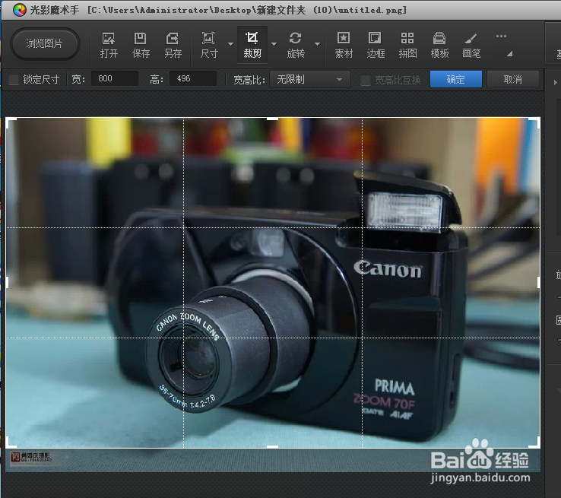Select the 尺寸 resize tool
This screenshot has height=498, width=561.
point(209,45)
